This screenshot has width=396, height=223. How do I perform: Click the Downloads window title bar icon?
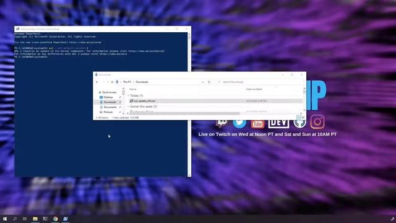[97, 74]
